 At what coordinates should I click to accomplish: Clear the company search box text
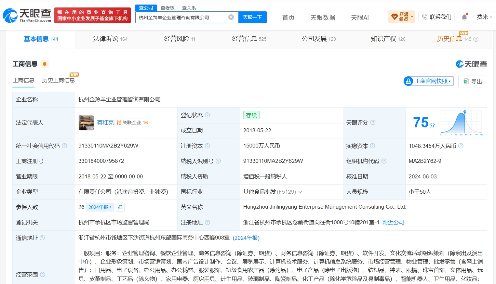[231, 17]
